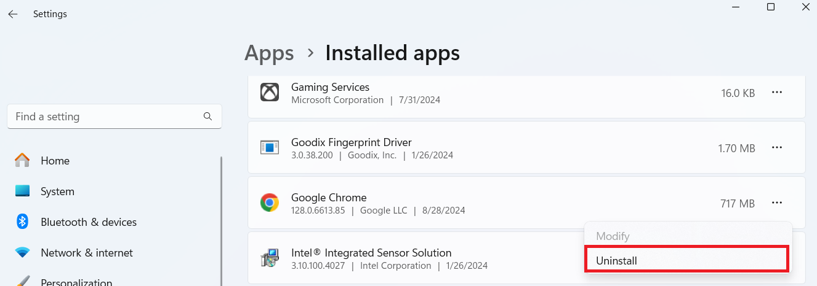Click the search magnifier icon
The image size is (817, 286).
208,116
